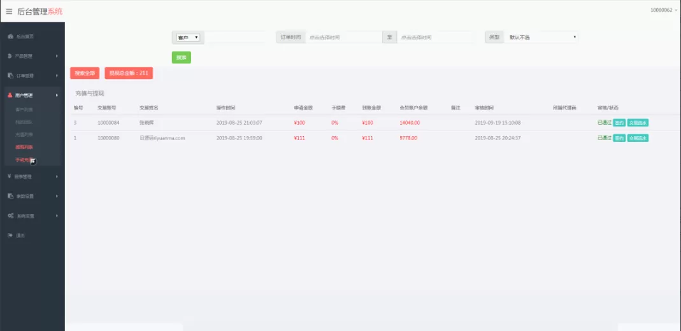Click the 已通过 status in row 10000080
This screenshot has height=331, width=681.
pos(605,138)
